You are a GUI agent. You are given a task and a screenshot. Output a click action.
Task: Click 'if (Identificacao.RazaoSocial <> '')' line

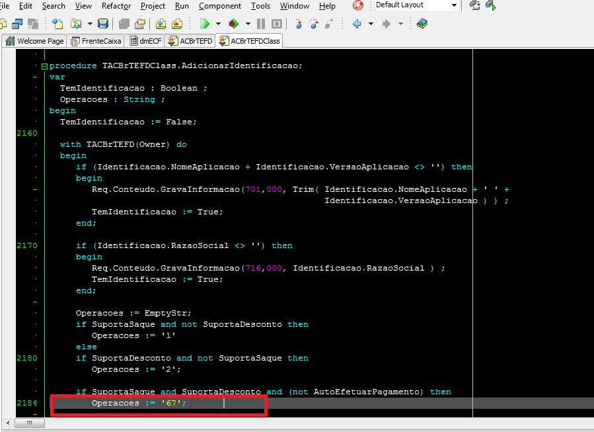184,246
